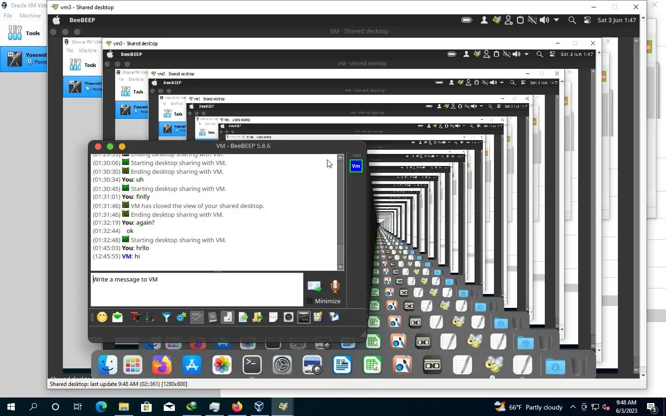Select the blue Vm user avatar in chat
This screenshot has width=666, height=416.
click(356, 166)
